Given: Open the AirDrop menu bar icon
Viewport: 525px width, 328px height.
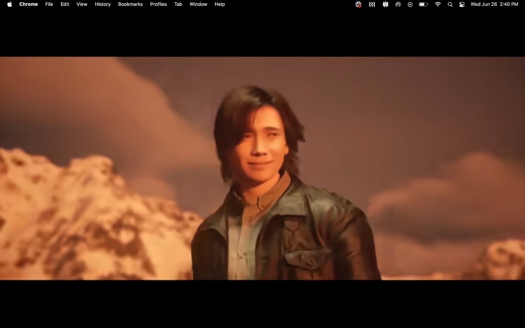Looking at the screenshot, I should click(398, 4).
